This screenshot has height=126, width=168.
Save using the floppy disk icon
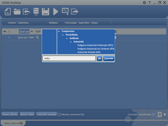pyautogui.click(x=45, y=12)
